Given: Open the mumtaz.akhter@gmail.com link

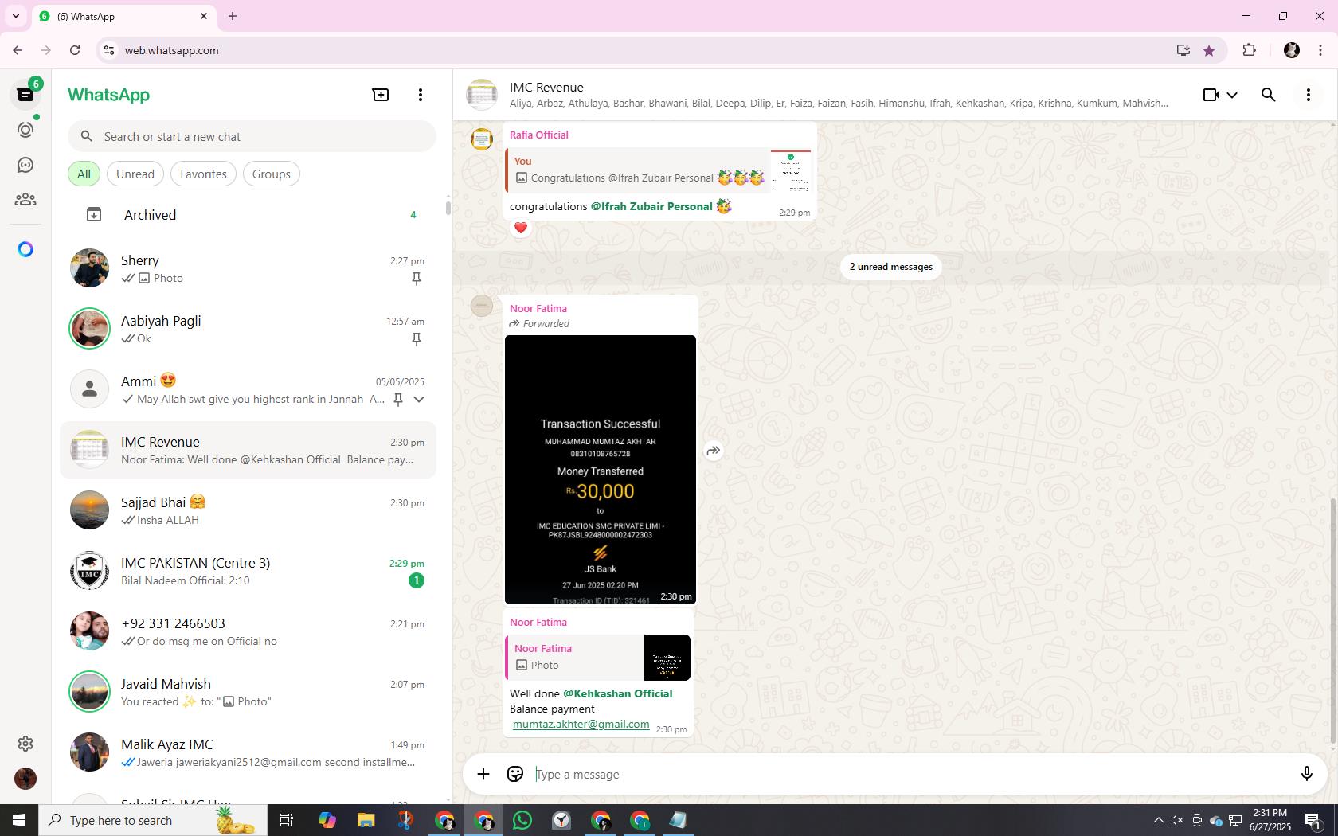Looking at the screenshot, I should click(581, 724).
